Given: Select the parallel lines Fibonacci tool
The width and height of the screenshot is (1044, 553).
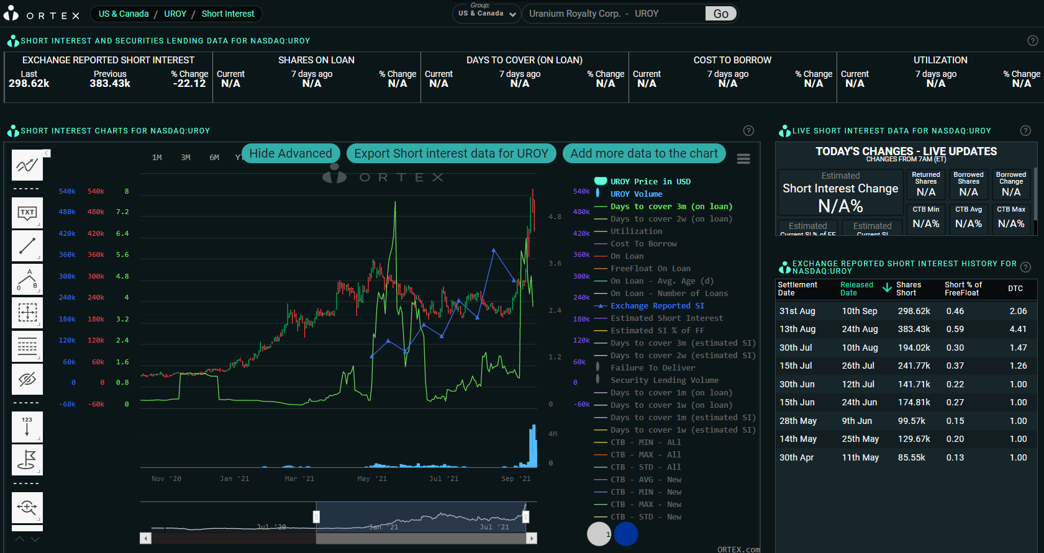Looking at the screenshot, I should tap(27, 346).
